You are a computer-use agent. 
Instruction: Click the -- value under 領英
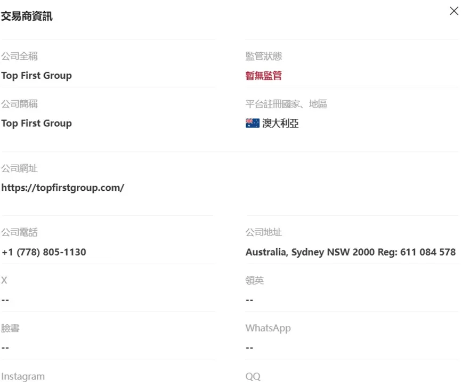[249, 300]
